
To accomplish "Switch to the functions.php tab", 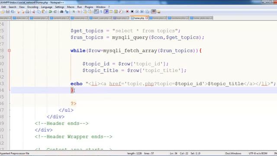I will (x=178, y=18).
